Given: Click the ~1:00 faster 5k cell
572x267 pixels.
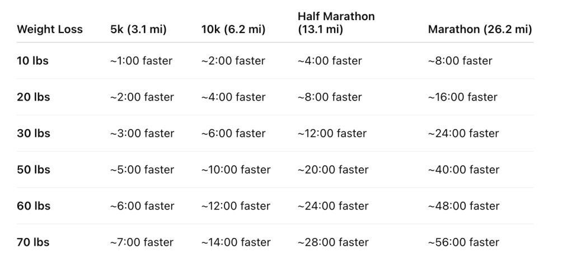Looking at the screenshot, I should pos(142,61).
